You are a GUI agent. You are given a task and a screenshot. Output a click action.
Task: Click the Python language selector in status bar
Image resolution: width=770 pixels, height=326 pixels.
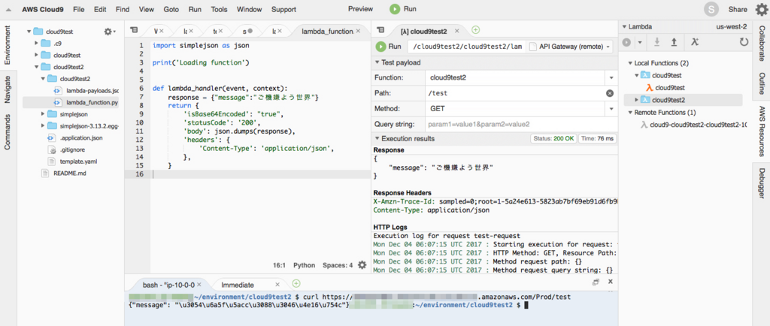(304, 265)
